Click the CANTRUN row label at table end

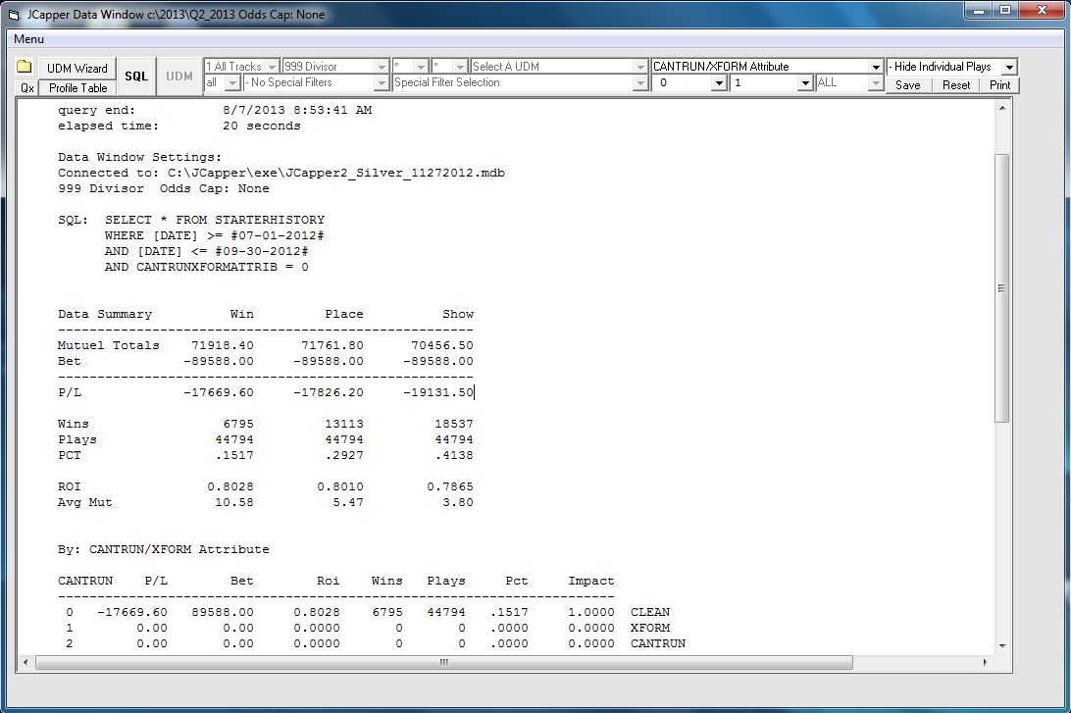click(658, 644)
